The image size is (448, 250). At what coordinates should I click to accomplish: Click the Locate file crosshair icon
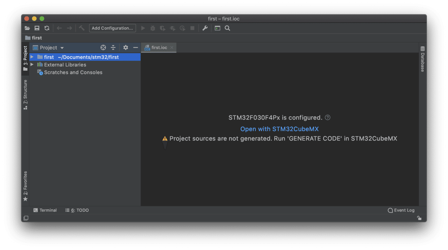pyautogui.click(x=103, y=48)
